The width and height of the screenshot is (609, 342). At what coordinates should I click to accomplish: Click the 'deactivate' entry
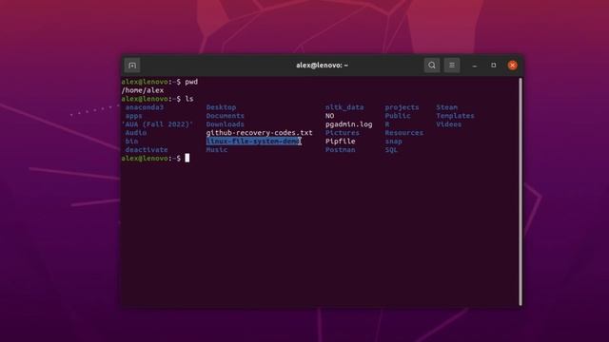[147, 150]
